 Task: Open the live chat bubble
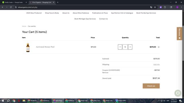(178, 93)
